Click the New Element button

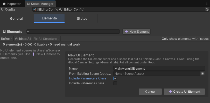point(136,32)
